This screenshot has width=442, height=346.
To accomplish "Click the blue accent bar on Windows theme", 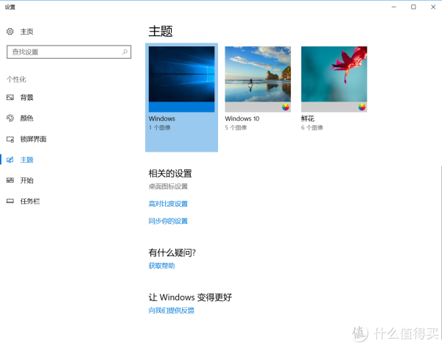I will click(181, 107).
